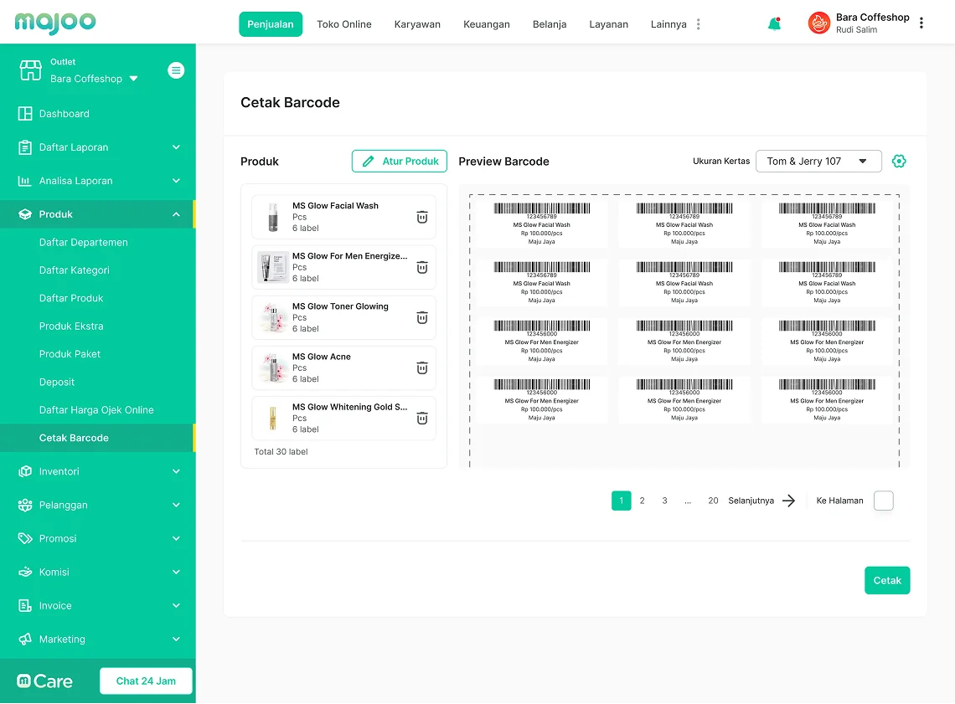Click the Atur Produk button
Screen dimensions: 955x704
(x=400, y=162)
